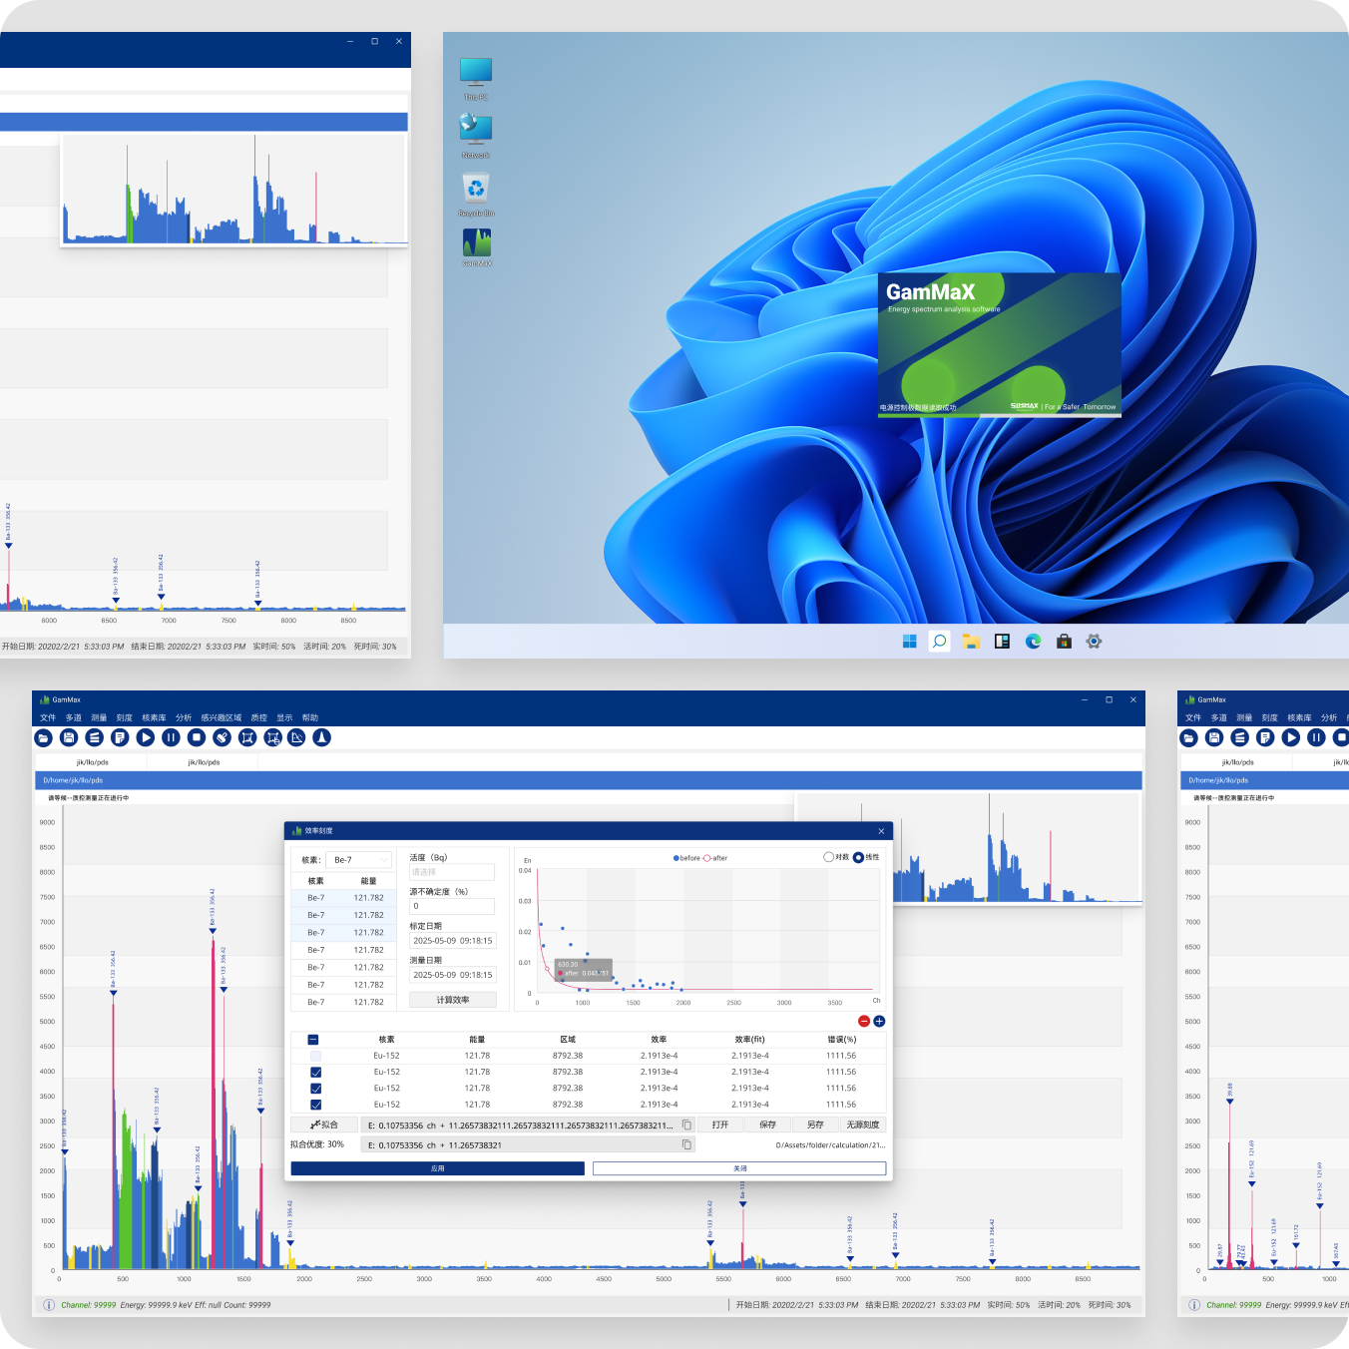Click the 计算效率 button
Image resolution: width=1349 pixels, height=1349 pixels.
click(x=452, y=1000)
